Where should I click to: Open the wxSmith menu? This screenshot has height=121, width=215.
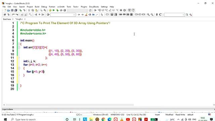point(61,7)
